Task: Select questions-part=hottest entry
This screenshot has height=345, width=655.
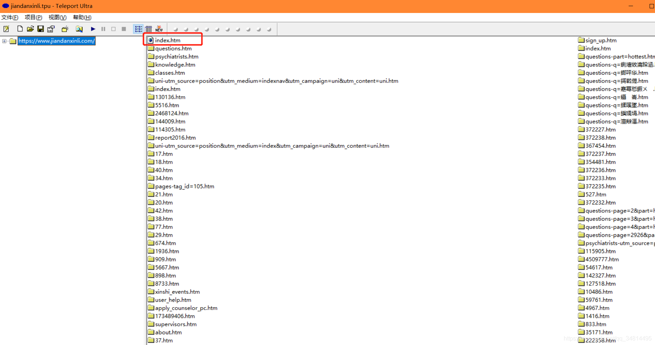Action: tap(620, 57)
